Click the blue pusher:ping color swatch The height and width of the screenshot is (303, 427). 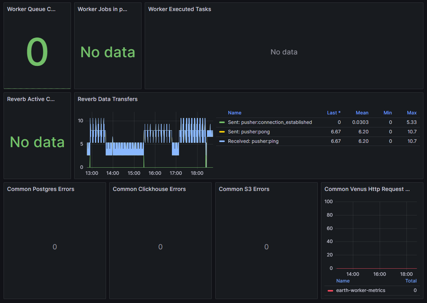pyautogui.click(x=222, y=141)
